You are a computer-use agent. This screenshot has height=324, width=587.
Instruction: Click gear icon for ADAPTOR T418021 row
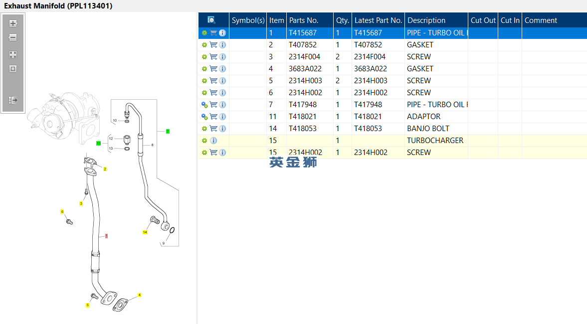[x=204, y=117]
